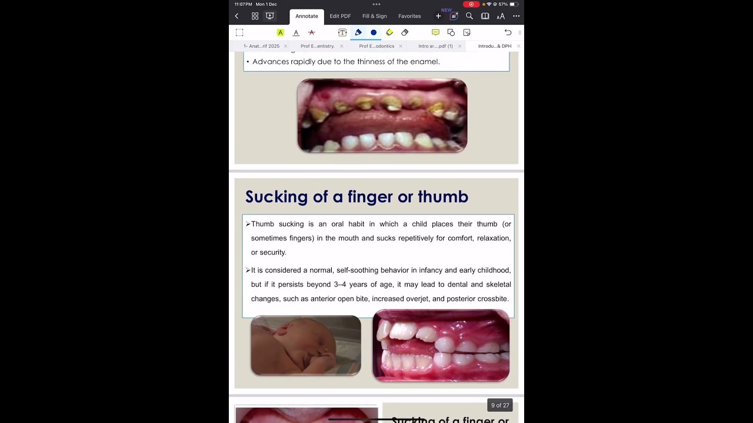Image resolution: width=753 pixels, height=423 pixels.
Task: Open the AI assistant tool
Action: (454, 16)
